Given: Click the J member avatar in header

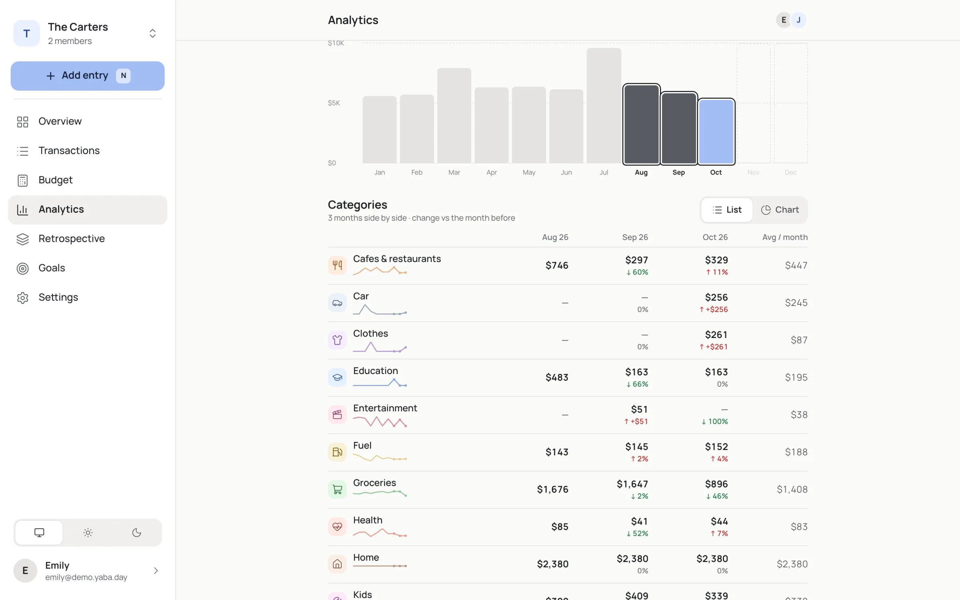Looking at the screenshot, I should (798, 20).
